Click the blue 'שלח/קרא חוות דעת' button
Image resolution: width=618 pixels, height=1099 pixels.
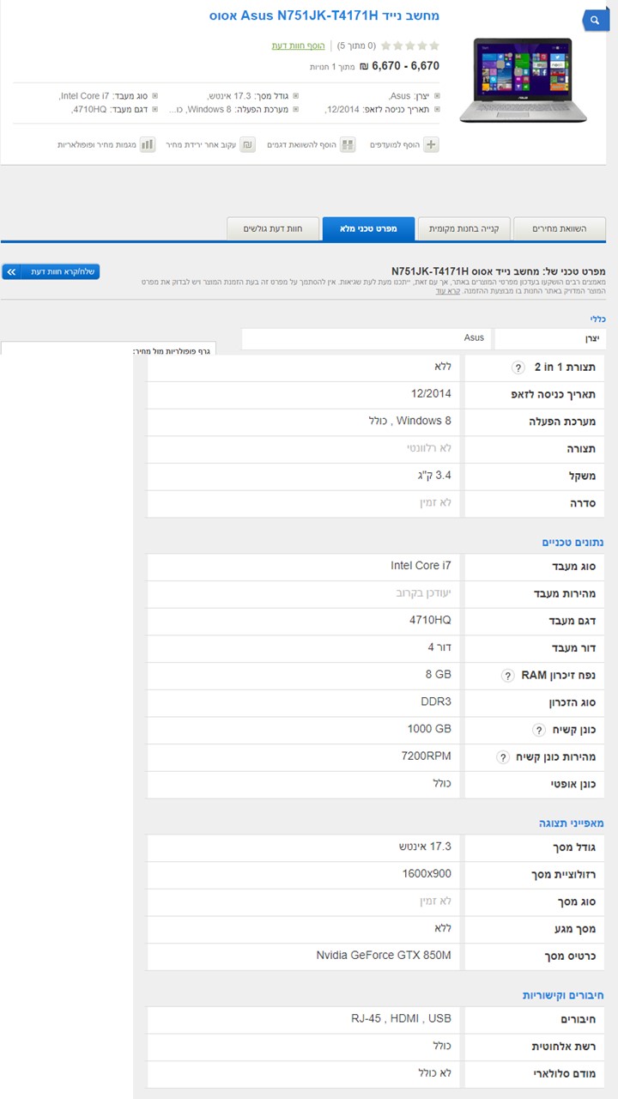point(51,271)
